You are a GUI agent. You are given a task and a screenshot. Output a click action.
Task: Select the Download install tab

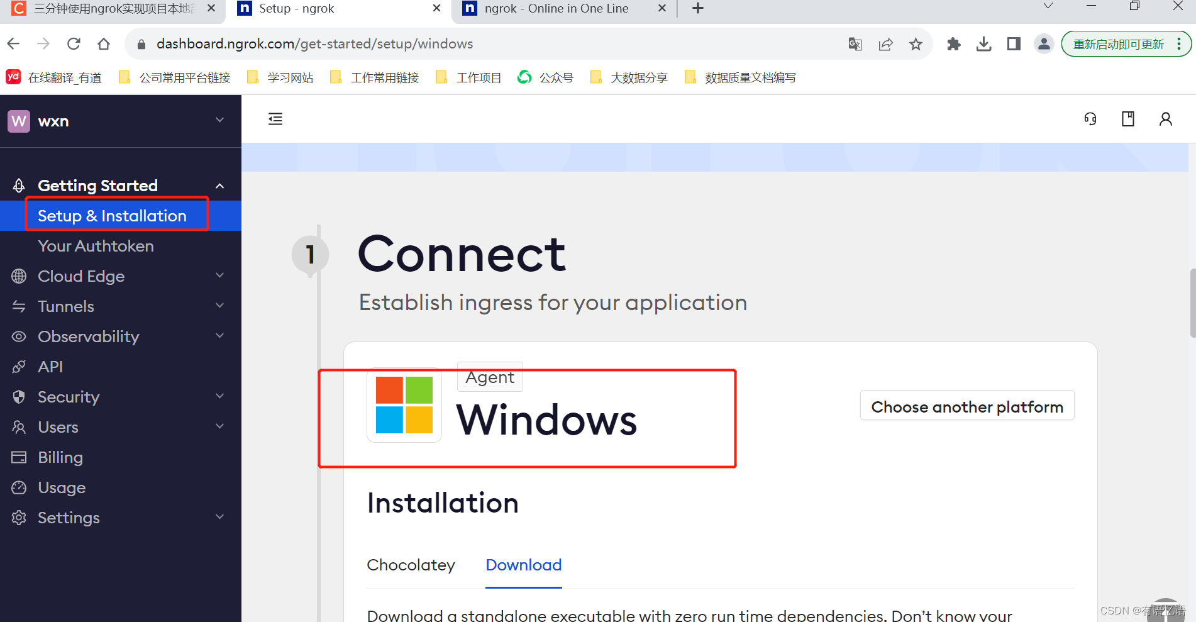coord(524,565)
